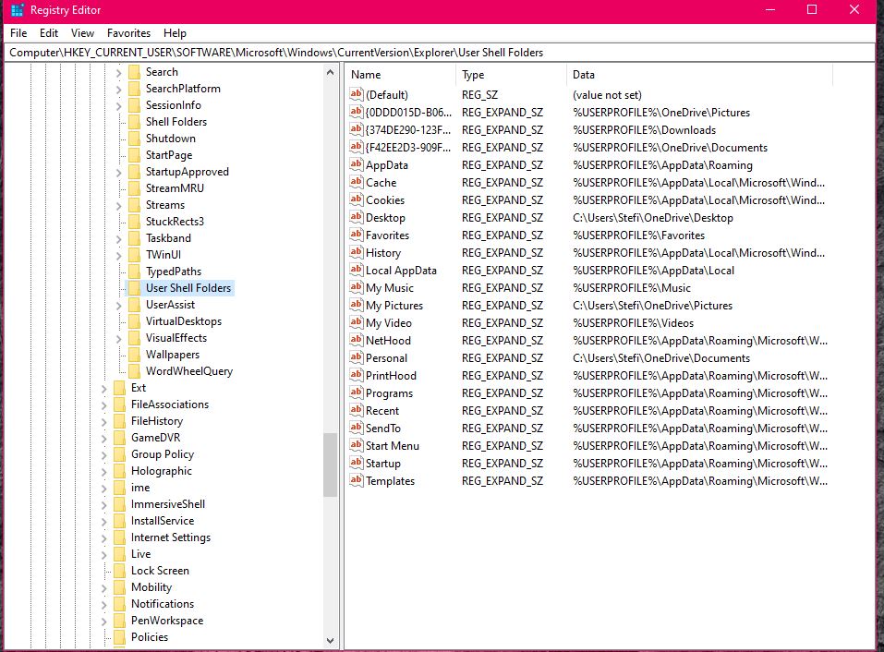Click data %USERPROFILE%\Music
Screen dimensions: 884x652
pyautogui.click(x=632, y=287)
